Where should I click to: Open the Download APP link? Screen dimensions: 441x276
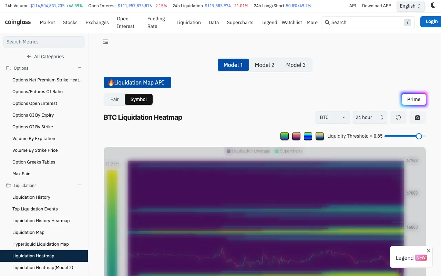[x=377, y=6]
